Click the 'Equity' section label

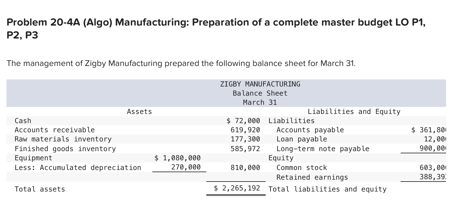[281, 158]
